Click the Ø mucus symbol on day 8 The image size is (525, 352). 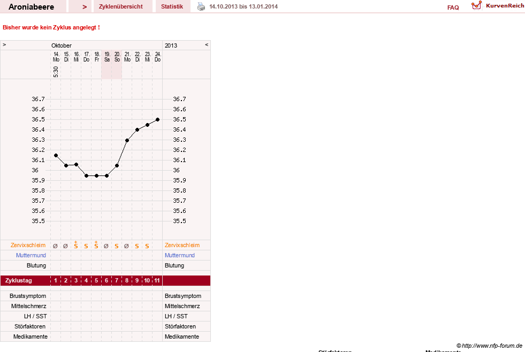(x=126, y=246)
